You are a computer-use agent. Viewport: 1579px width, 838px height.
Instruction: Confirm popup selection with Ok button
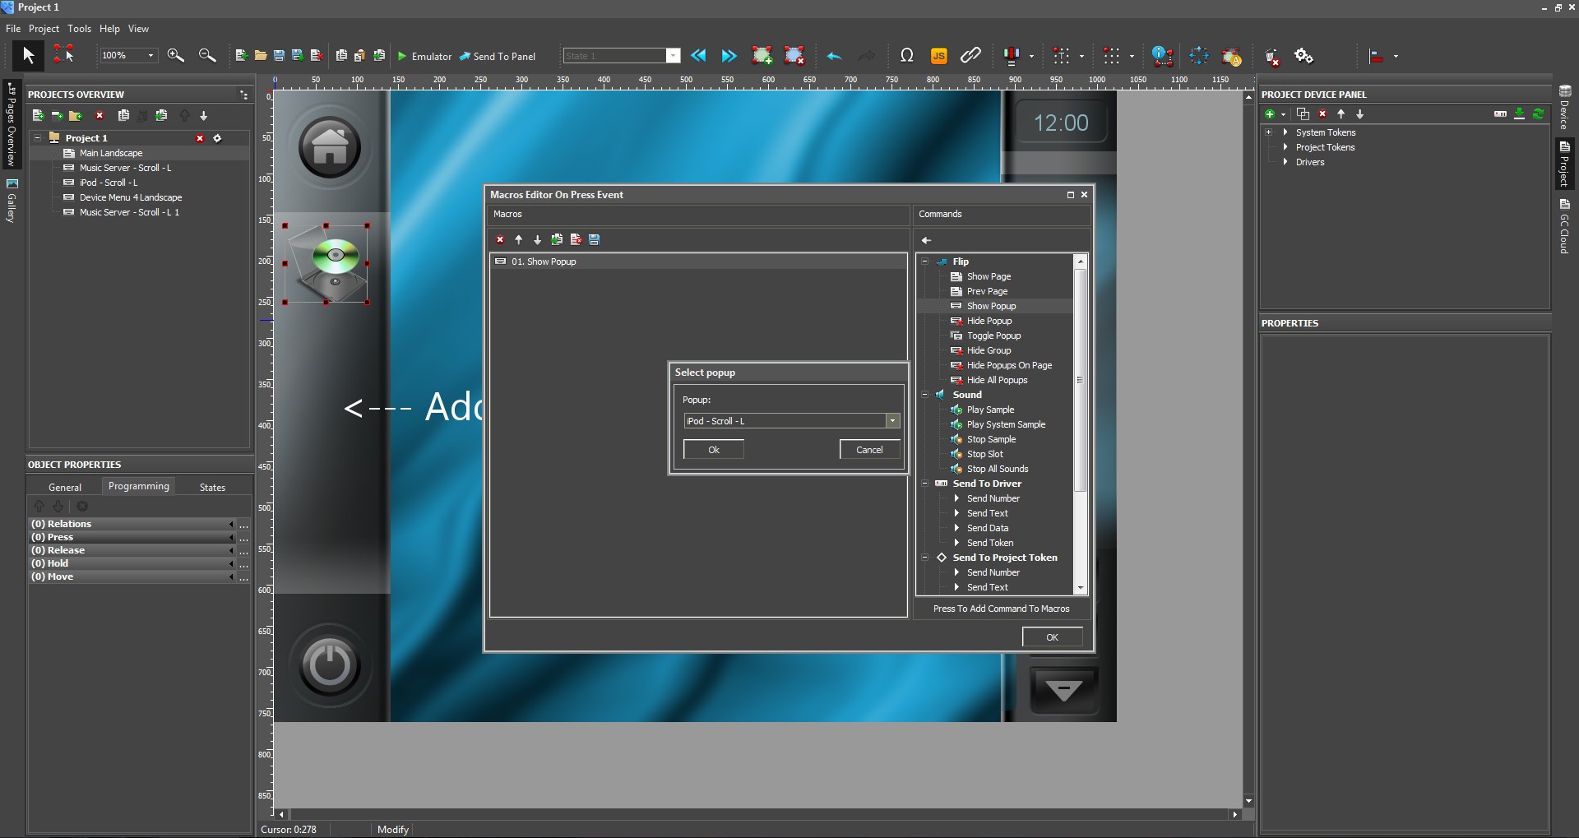(713, 449)
